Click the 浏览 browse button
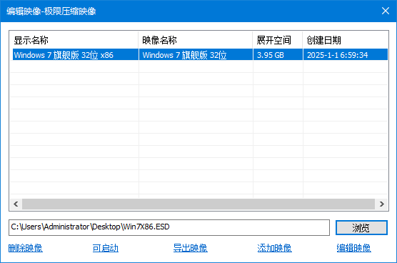 coord(361,227)
